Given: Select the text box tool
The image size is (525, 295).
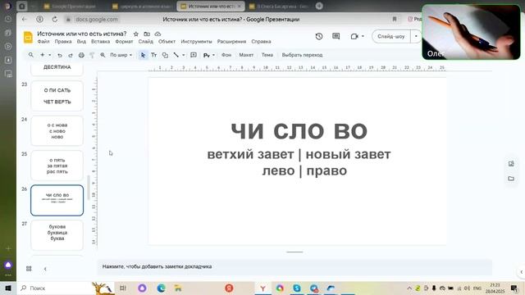Looking at the screenshot, I should [x=153, y=55].
